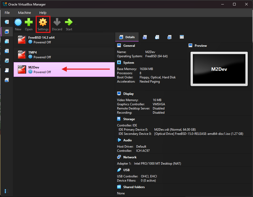Click the New virtual machine icon

coord(18,23)
